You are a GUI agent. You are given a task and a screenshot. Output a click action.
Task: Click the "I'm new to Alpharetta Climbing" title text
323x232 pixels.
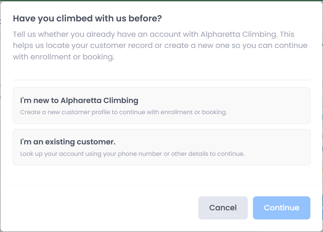[79, 100]
